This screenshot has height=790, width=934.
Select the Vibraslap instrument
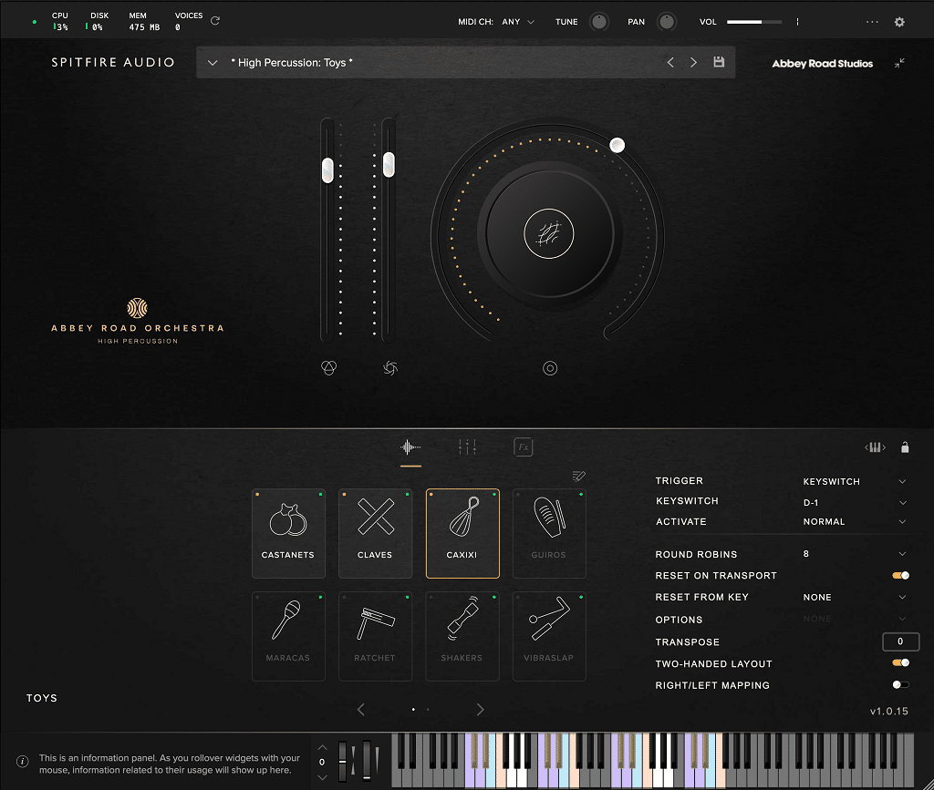point(549,637)
